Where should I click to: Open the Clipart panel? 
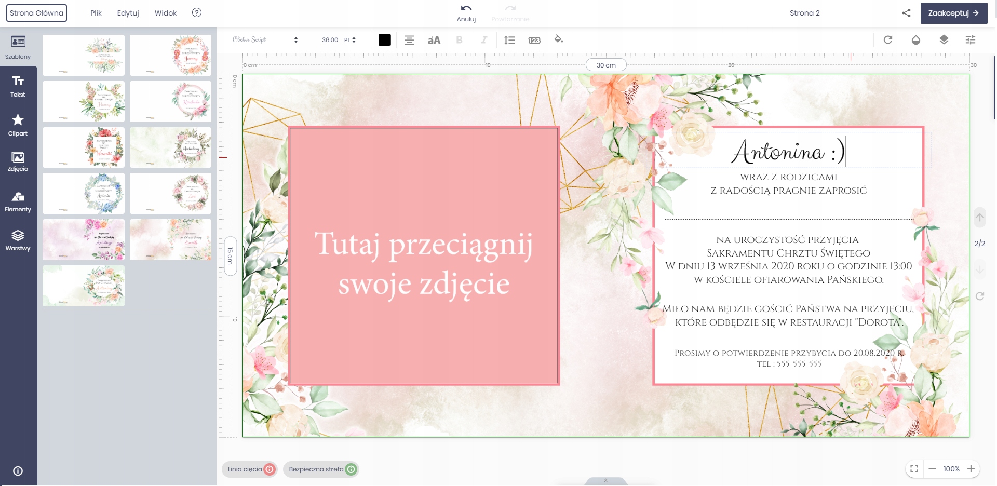18,125
